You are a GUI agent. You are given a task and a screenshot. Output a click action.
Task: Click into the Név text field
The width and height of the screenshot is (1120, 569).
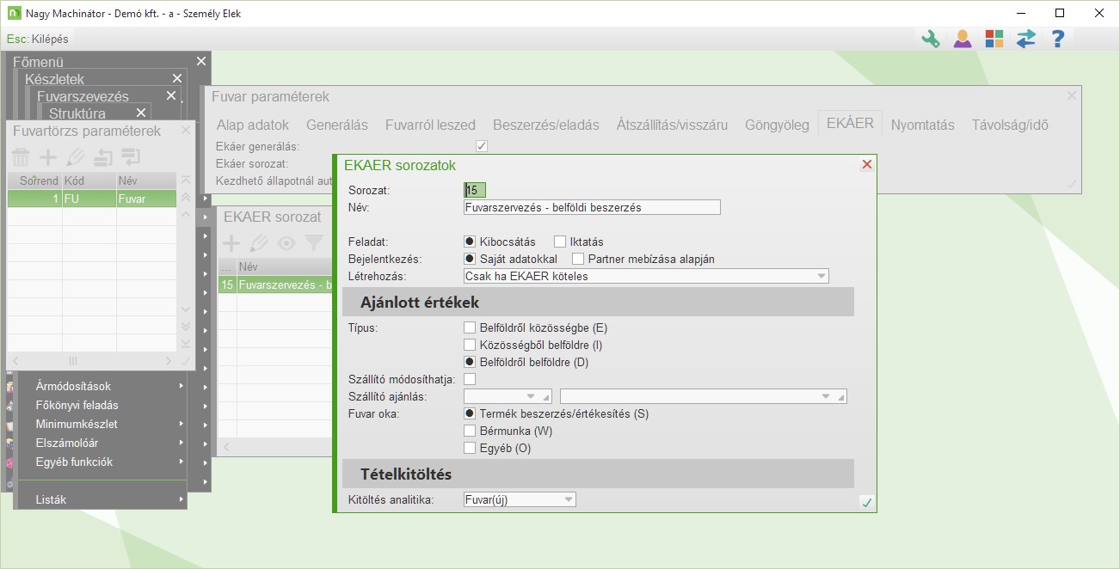[x=592, y=207]
